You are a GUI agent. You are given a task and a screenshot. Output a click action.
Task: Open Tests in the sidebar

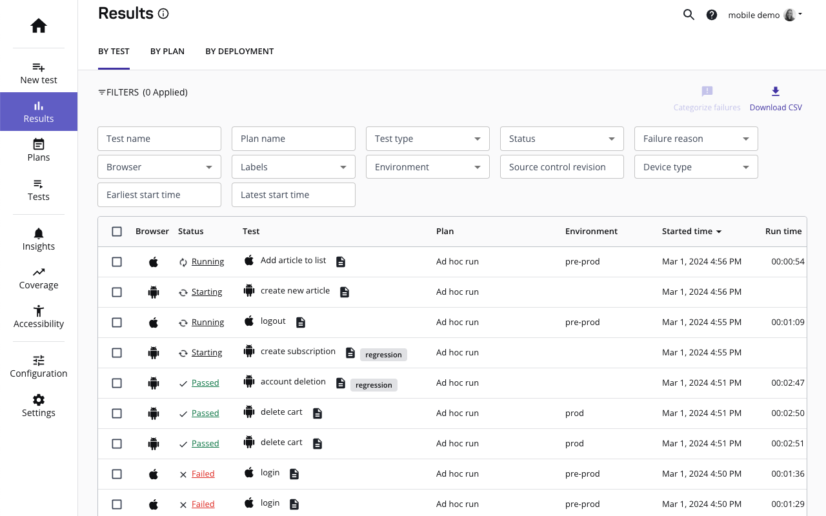(39, 190)
